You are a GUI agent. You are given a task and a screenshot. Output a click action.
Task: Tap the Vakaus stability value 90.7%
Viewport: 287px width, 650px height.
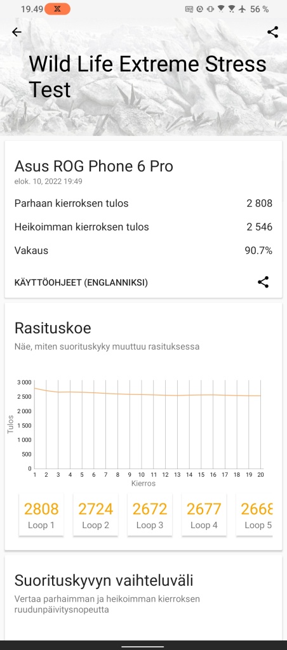(258, 250)
